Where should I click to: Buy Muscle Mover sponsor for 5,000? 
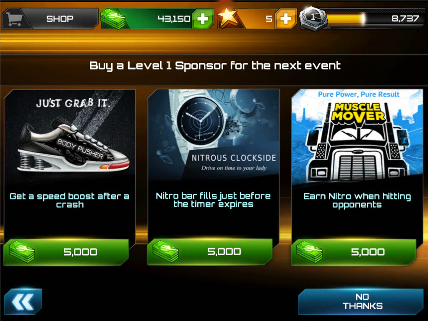coord(353,252)
